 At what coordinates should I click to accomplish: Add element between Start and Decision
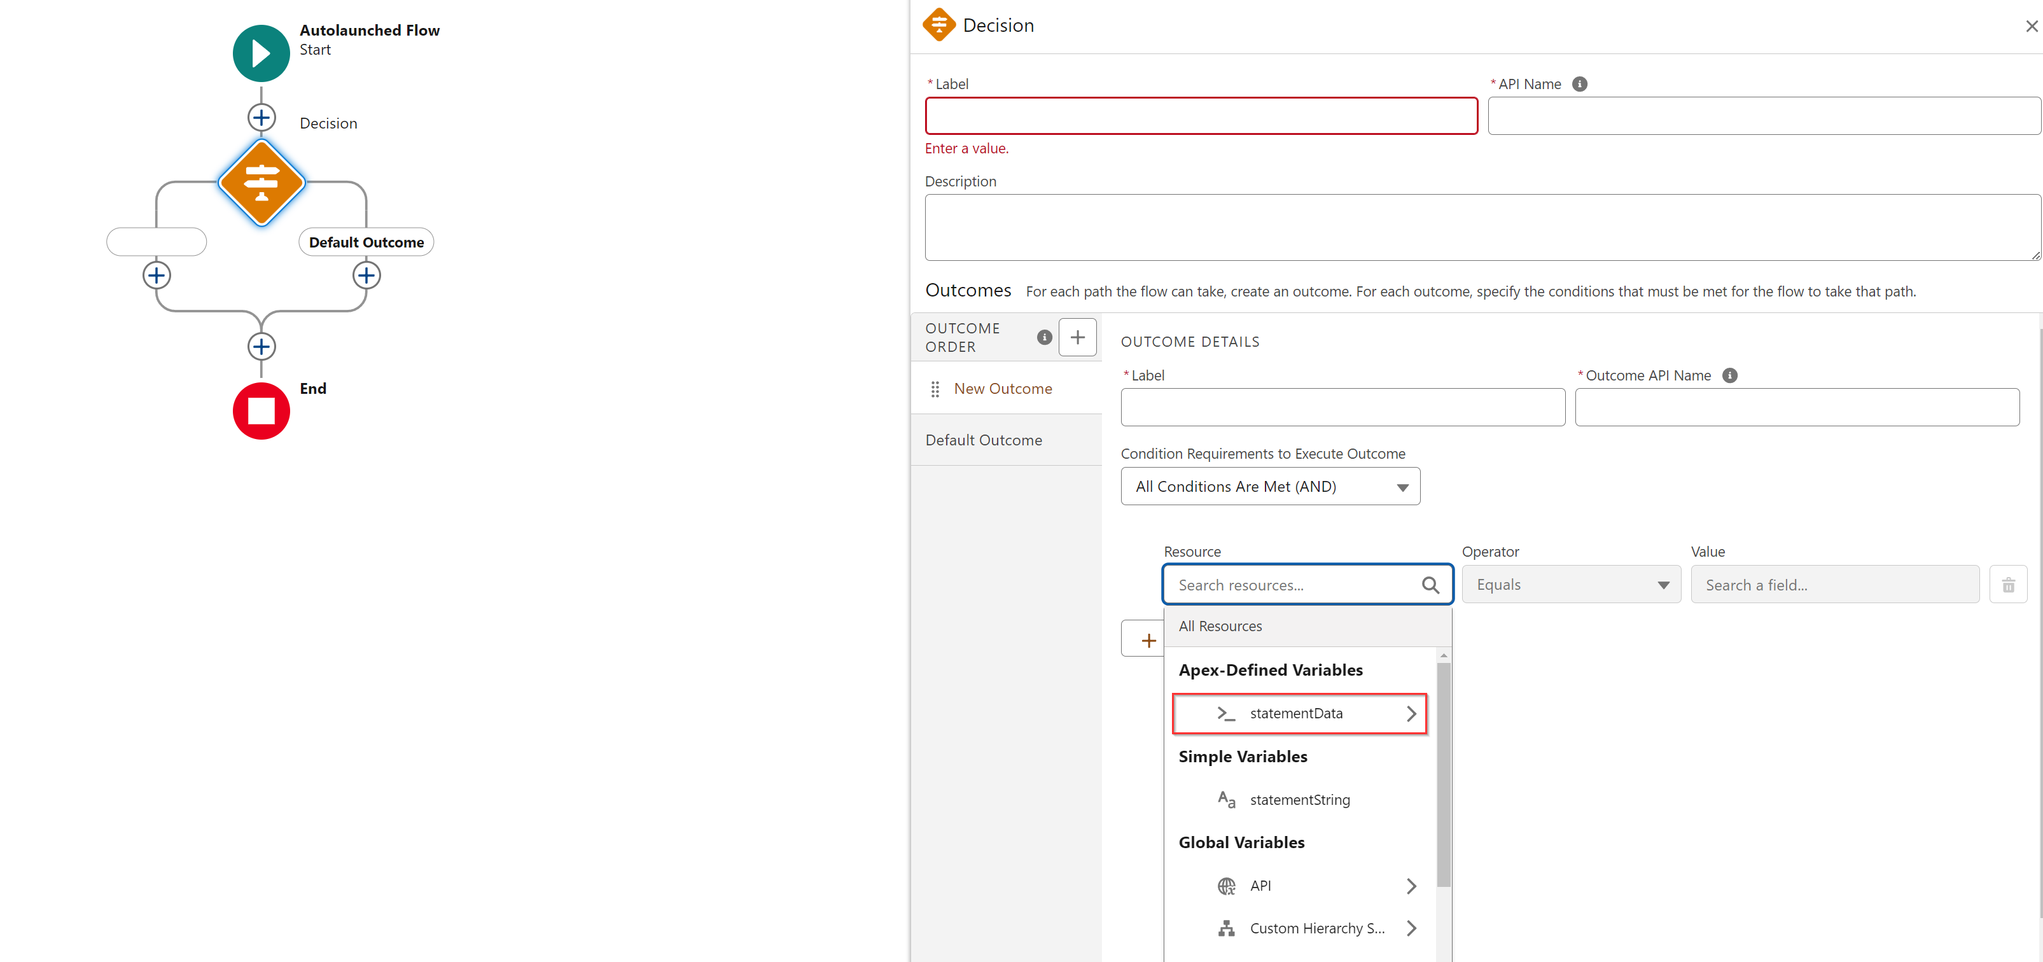pos(261,117)
